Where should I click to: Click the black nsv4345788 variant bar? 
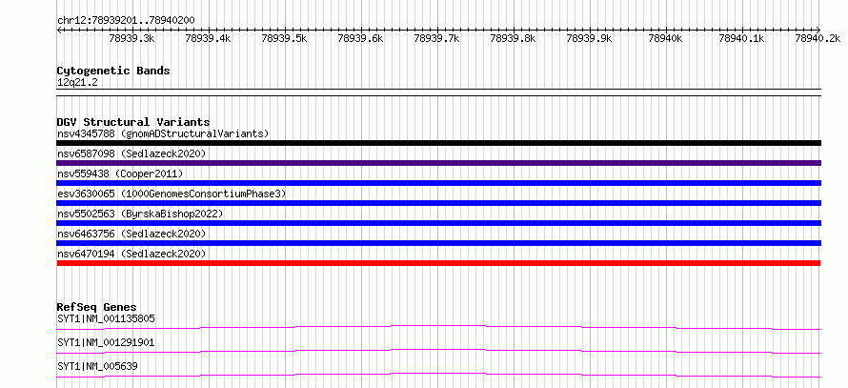438,143
